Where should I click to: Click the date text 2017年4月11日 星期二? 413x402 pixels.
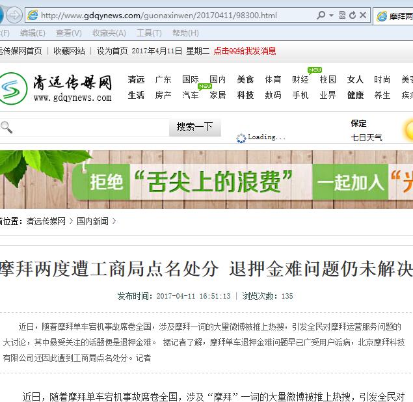point(170,51)
